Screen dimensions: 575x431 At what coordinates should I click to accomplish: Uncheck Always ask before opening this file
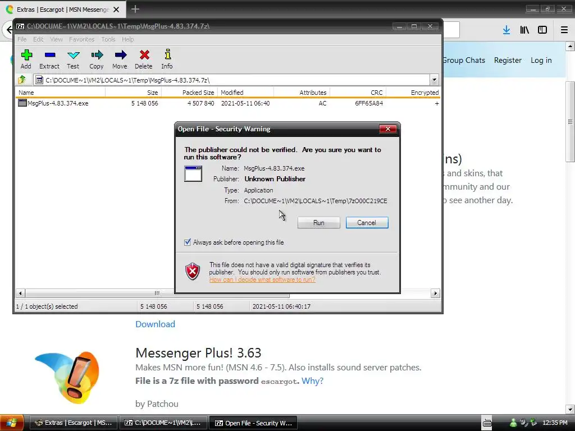188,242
